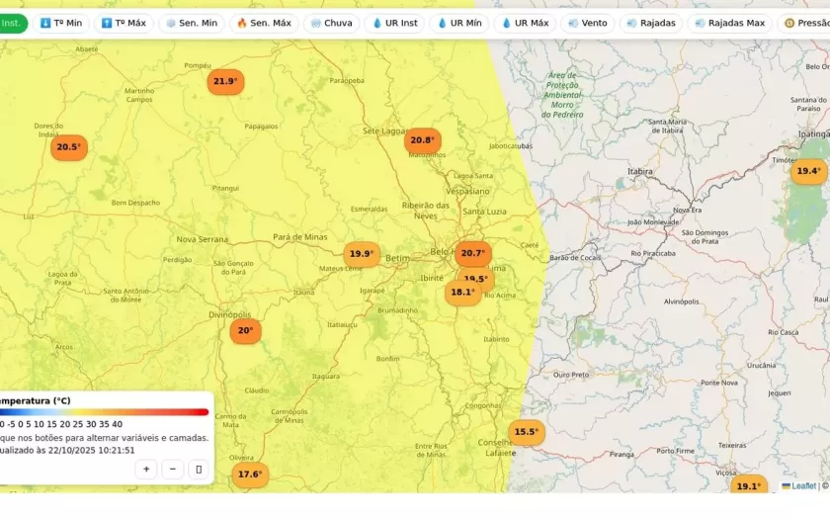The width and height of the screenshot is (830, 519).
Task: Click the fullscreen rectangle button beside zoom controls
Action: tap(199, 470)
